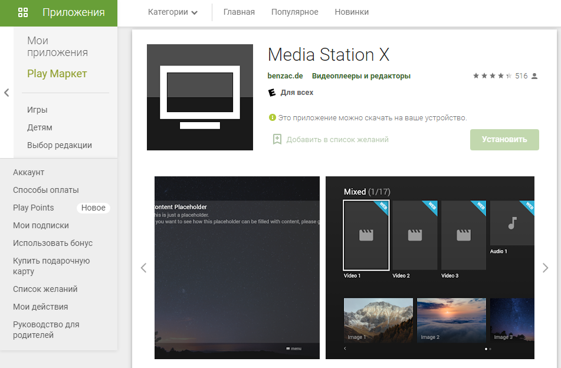Click the Image 1 mountain thumbnail

378,320
